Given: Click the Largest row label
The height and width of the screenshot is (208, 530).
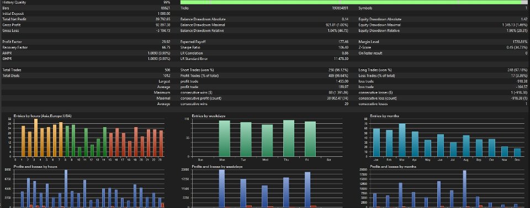Looking at the screenshot, I should [165, 81].
